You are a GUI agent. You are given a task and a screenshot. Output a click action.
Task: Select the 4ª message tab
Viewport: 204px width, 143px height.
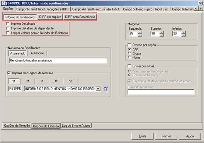pos(56,81)
